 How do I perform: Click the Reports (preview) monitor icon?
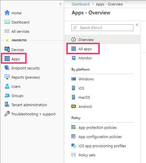click(x=7, y=77)
